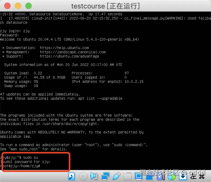Click the CPU virtualization chip icon

tap(161, 176)
